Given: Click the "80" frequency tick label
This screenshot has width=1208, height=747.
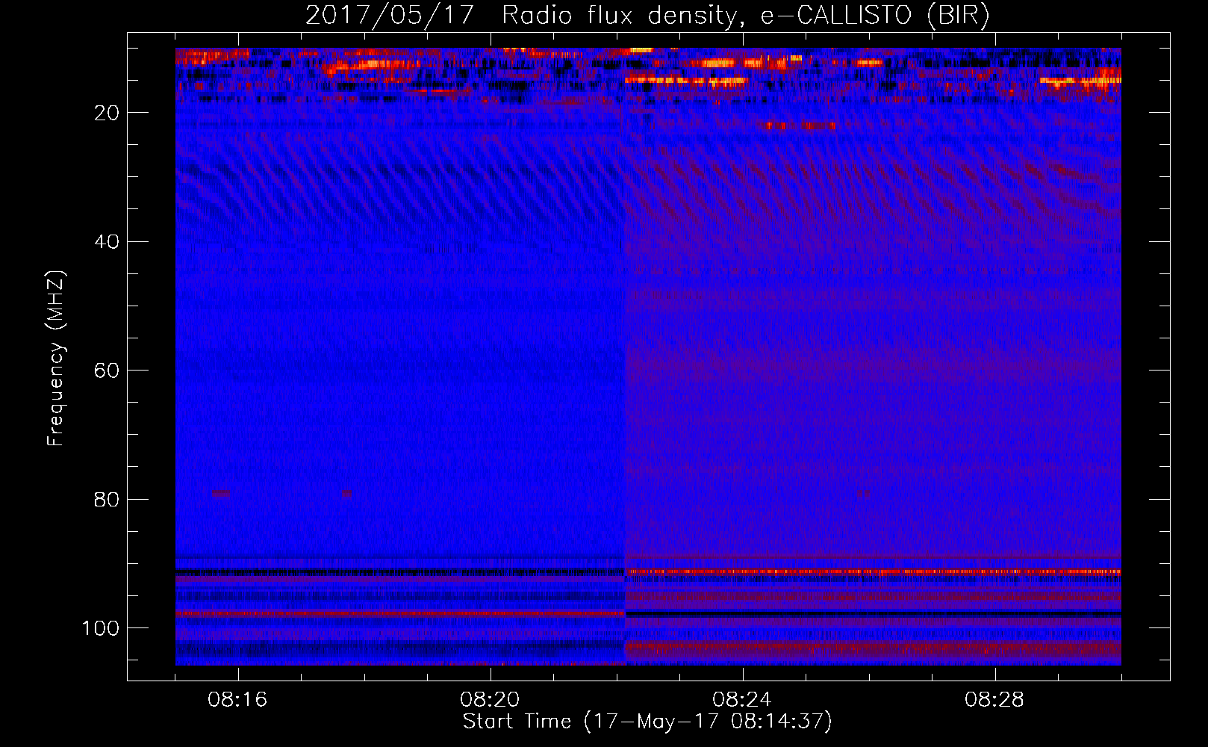Looking at the screenshot, I should [x=108, y=499].
